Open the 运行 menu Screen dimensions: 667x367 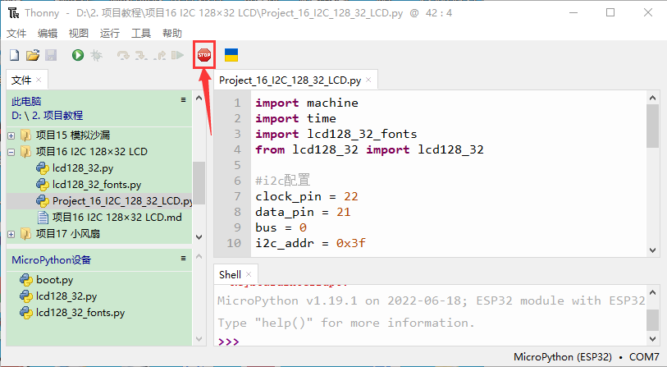click(x=109, y=33)
